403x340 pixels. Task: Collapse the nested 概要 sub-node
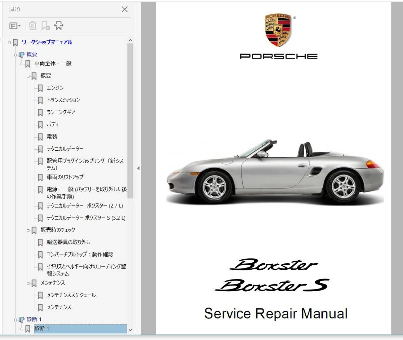click(28, 76)
